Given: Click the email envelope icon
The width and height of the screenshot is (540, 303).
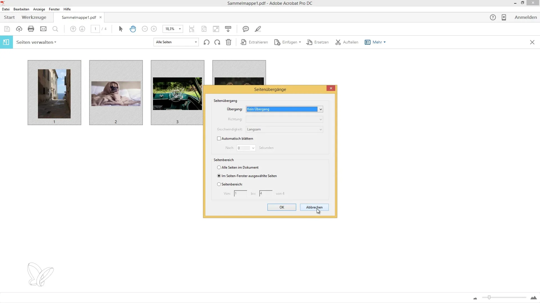Looking at the screenshot, I should point(43,29).
